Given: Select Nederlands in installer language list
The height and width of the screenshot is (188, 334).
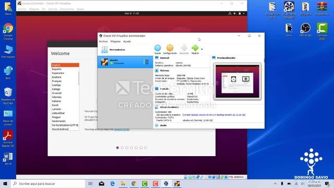Looking at the screenshot, I should click(x=65, y=121).
